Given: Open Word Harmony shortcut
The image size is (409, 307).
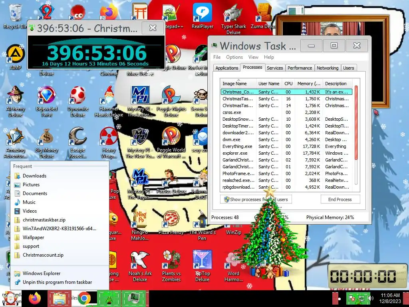Looking at the screenshot, I should 233,266.
